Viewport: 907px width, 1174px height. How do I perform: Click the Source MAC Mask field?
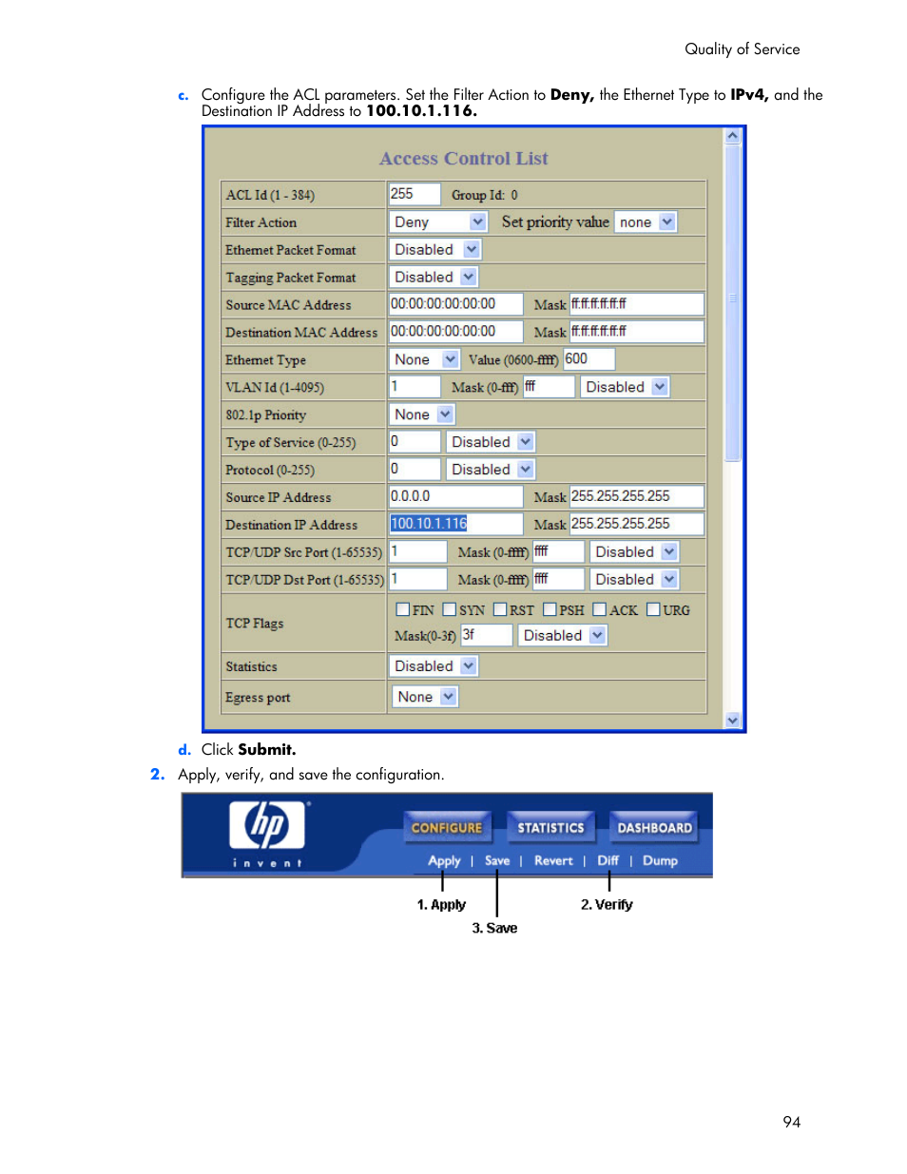(x=637, y=304)
